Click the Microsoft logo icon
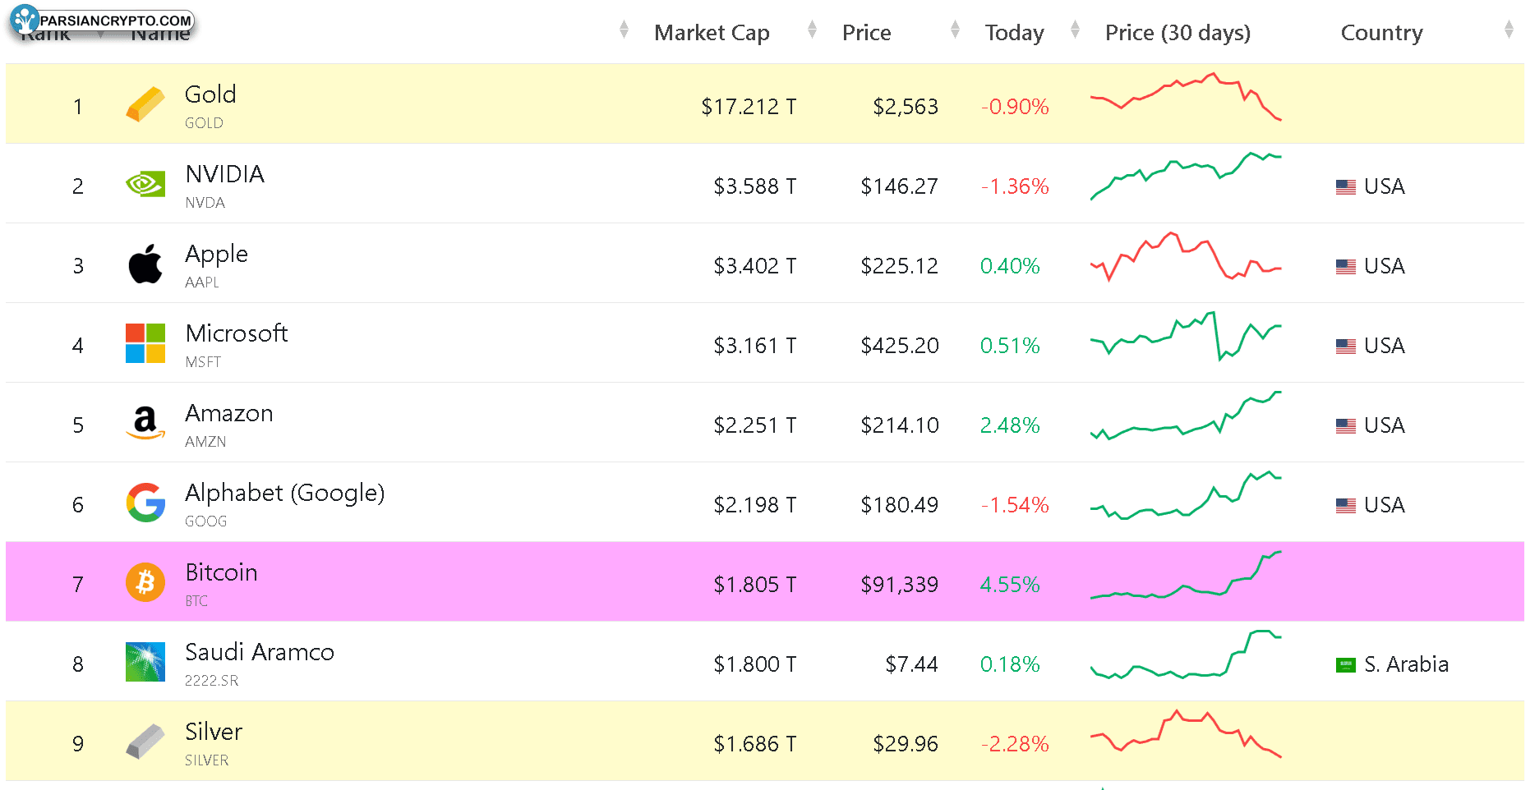 (x=145, y=343)
